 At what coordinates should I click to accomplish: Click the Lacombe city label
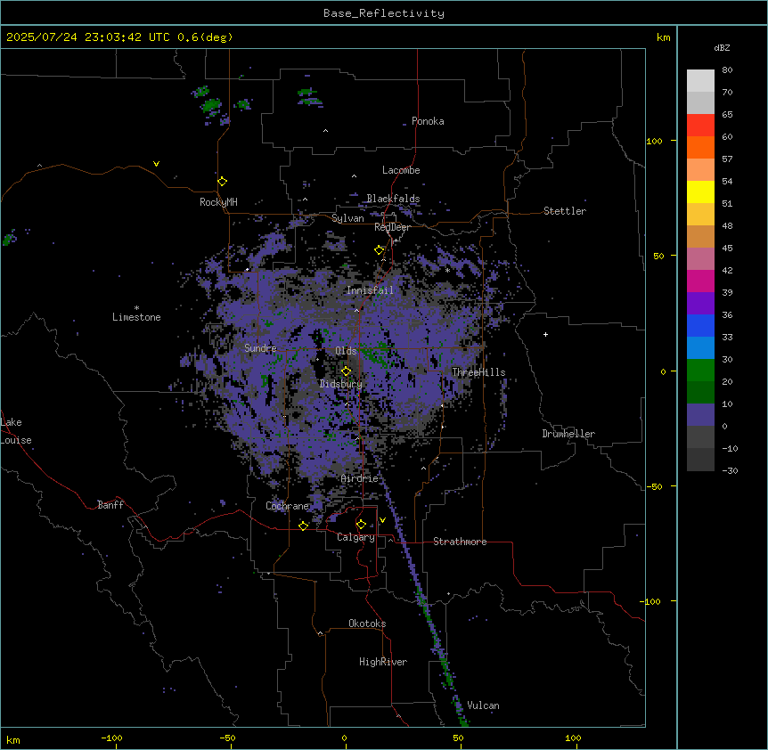click(401, 170)
